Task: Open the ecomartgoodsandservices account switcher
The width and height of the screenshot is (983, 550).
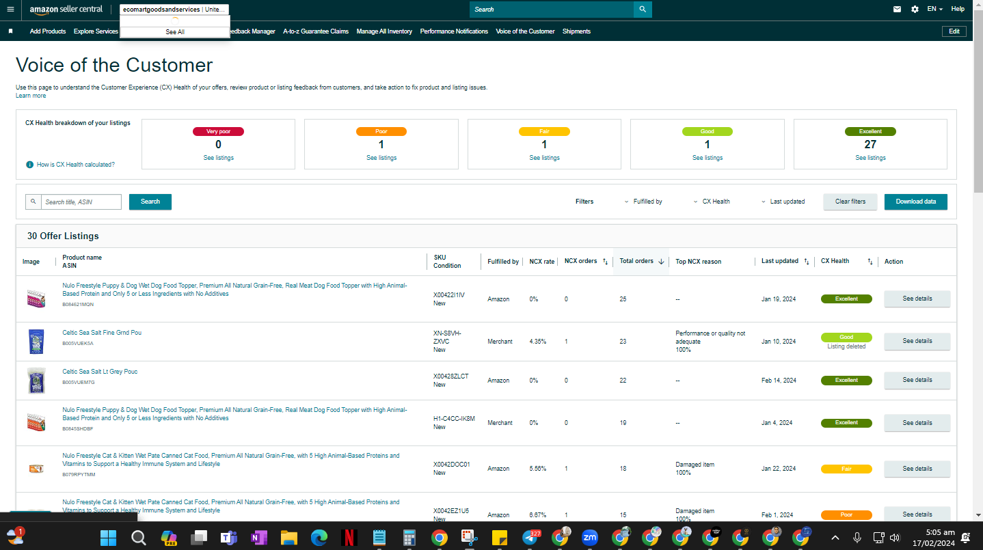Action: (x=174, y=10)
